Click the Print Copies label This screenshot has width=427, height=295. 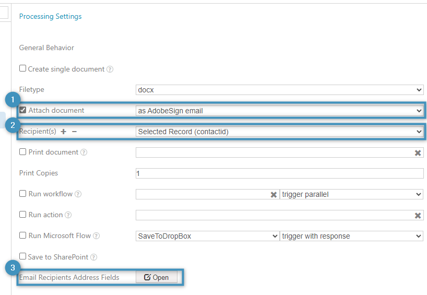(x=39, y=173)
